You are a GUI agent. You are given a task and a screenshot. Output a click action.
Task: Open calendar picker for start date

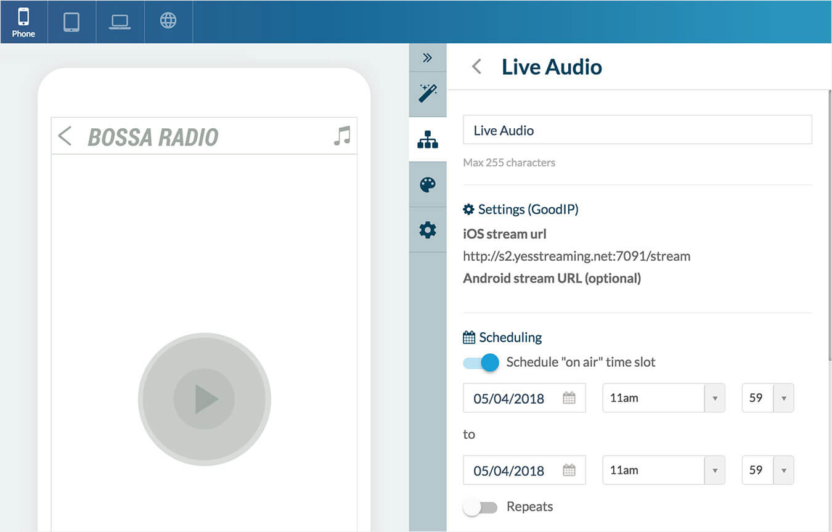coord(569,398)
